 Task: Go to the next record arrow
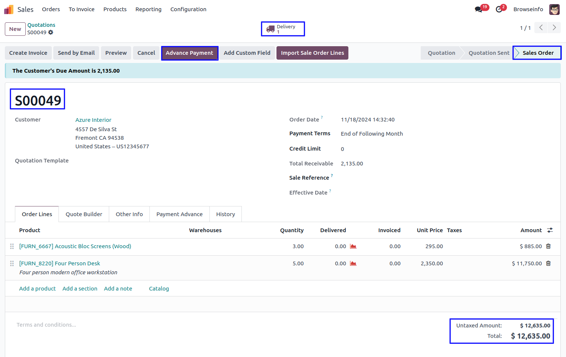[x=554, y=28]
